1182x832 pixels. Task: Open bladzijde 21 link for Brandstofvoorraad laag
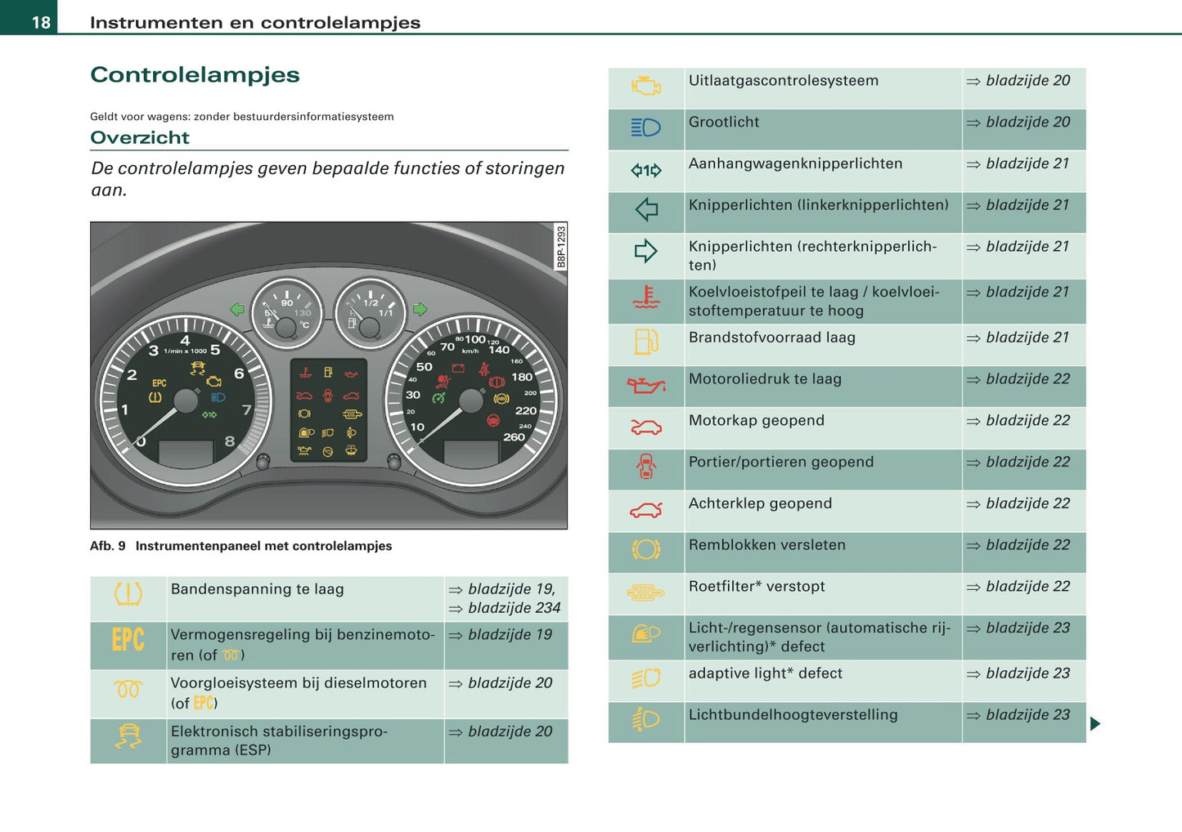[1018, 338]
